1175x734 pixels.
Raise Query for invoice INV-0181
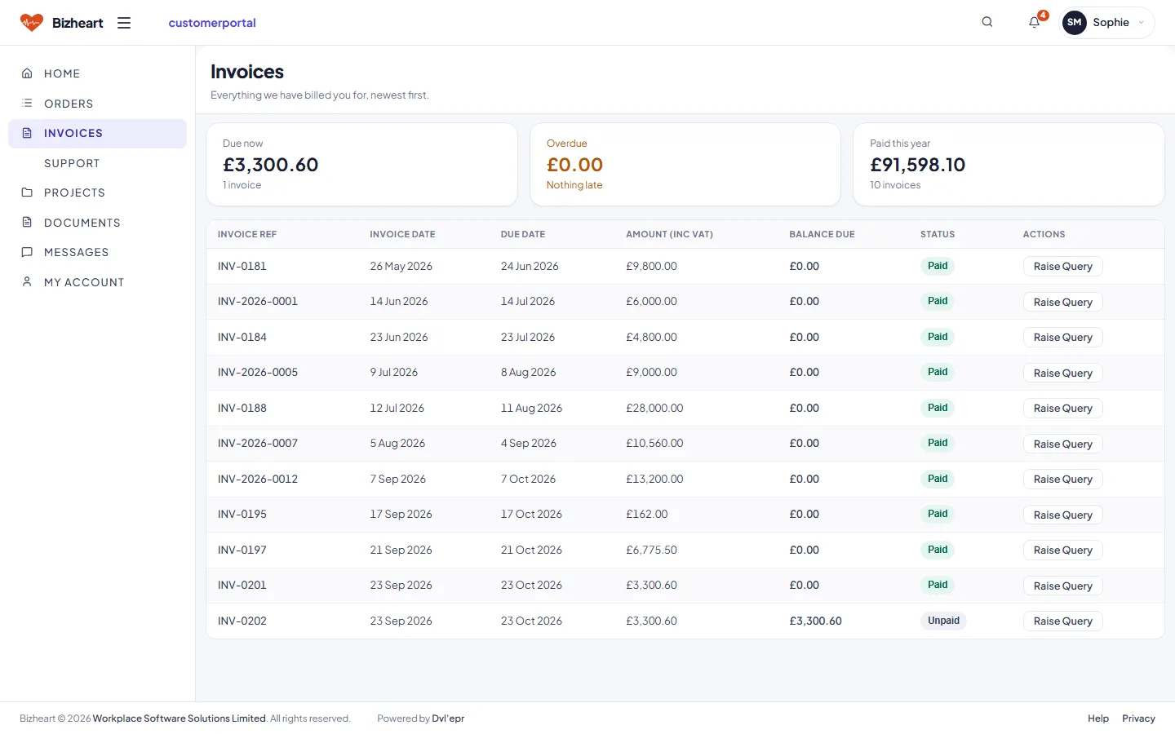[x=1062, y=267]
